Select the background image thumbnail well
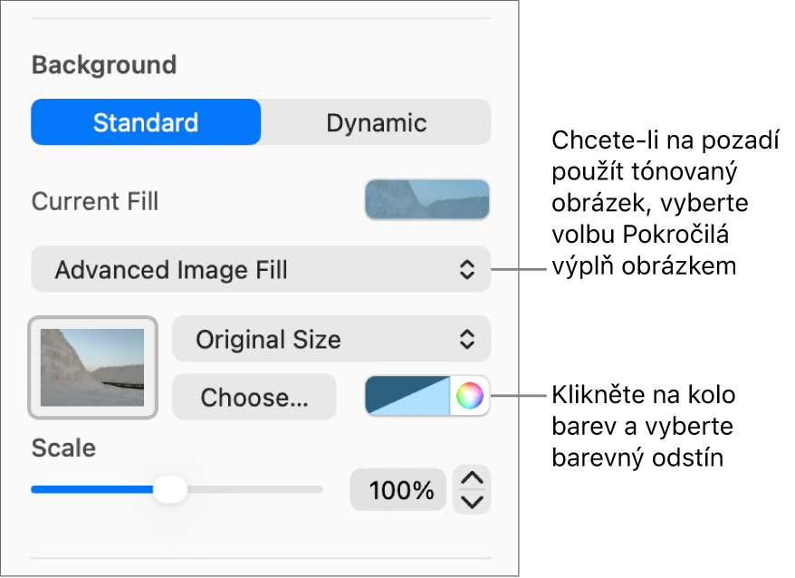Screen dimensions: 795x578 click(93, 367)
